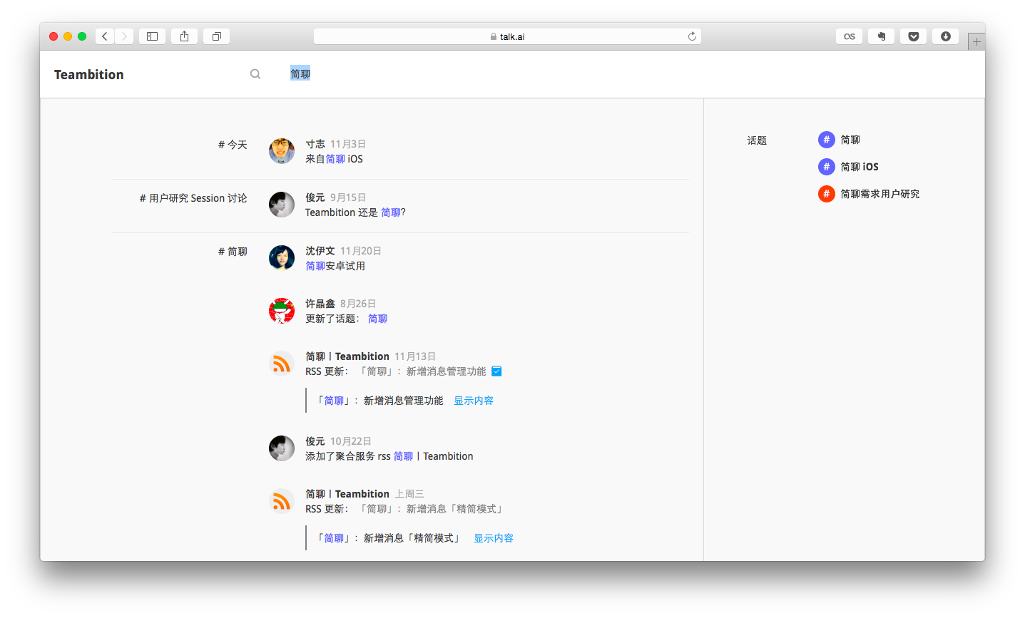Reload the talk.ai page
The height and width of the screenshot is (618, 1025).
(x=692, y=36)
